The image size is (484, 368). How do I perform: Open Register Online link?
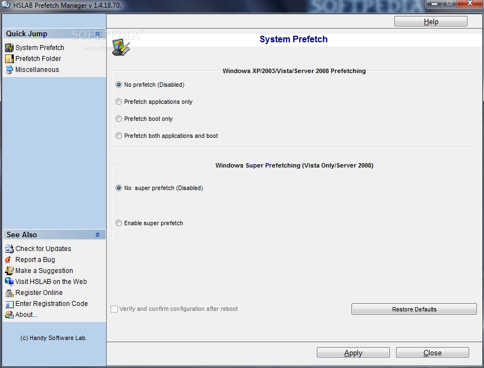pyautogui.click(x=39, y=293)
